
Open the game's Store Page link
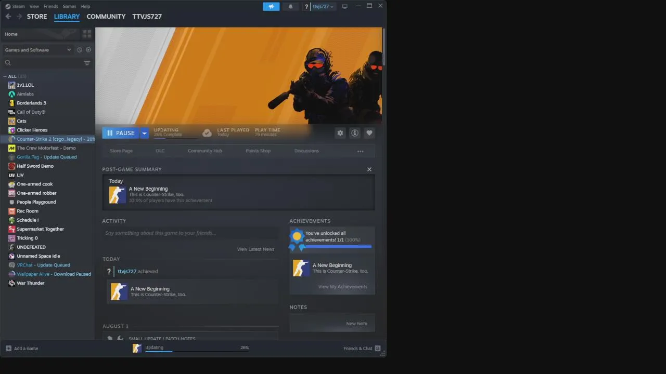tap(121, 151)
